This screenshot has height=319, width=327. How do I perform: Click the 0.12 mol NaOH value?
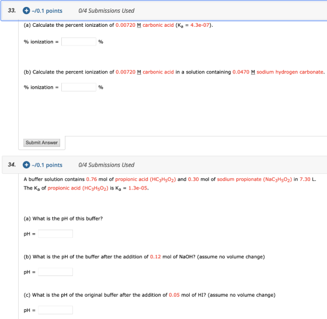click(x=155, y=257)
